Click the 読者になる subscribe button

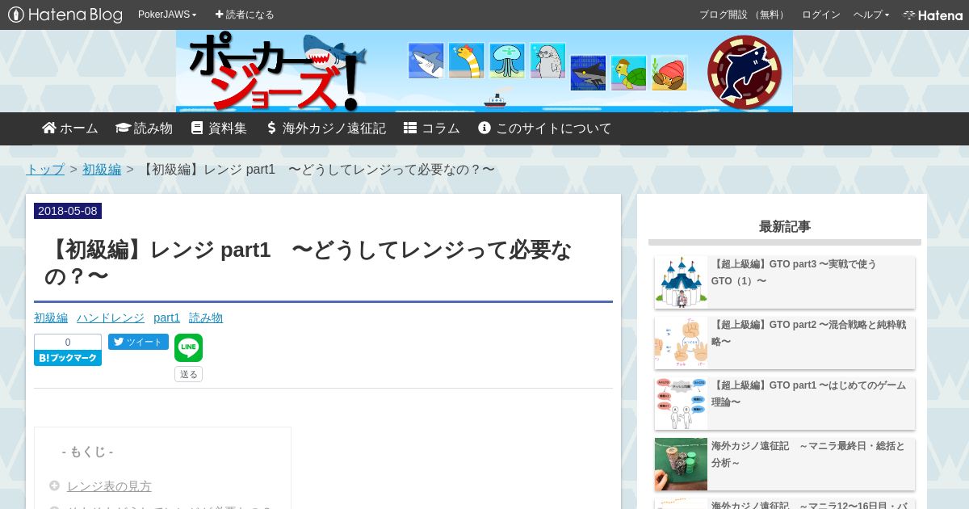point(245,15)
